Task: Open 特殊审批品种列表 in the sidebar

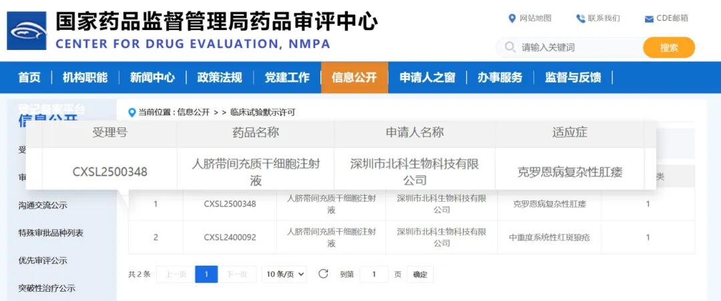Action: (51, 233)
